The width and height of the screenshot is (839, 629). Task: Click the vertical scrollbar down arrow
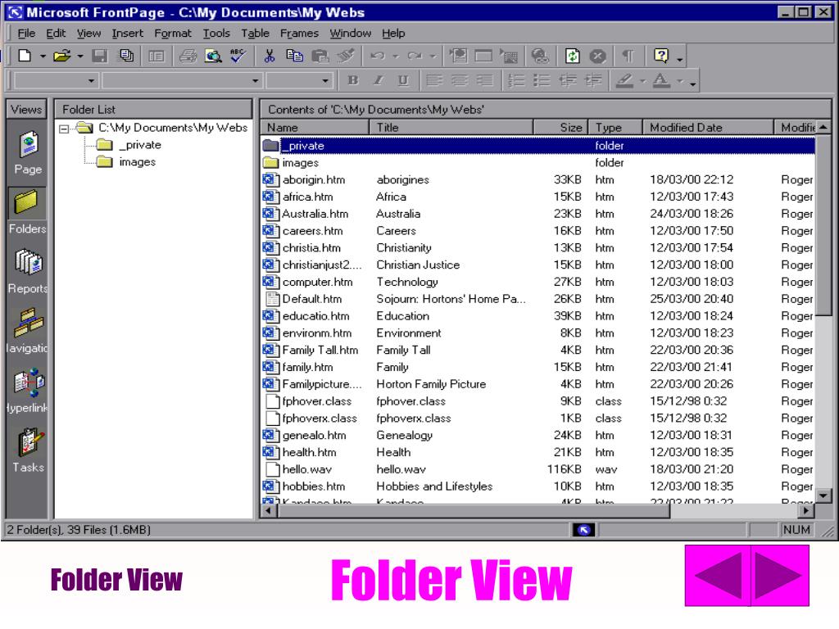823,496
